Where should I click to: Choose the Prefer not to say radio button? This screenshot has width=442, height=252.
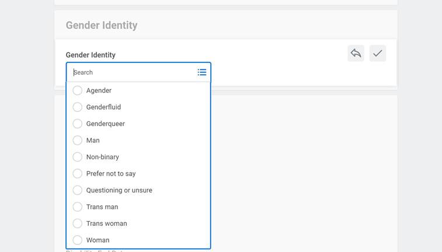tap(77, 174)
